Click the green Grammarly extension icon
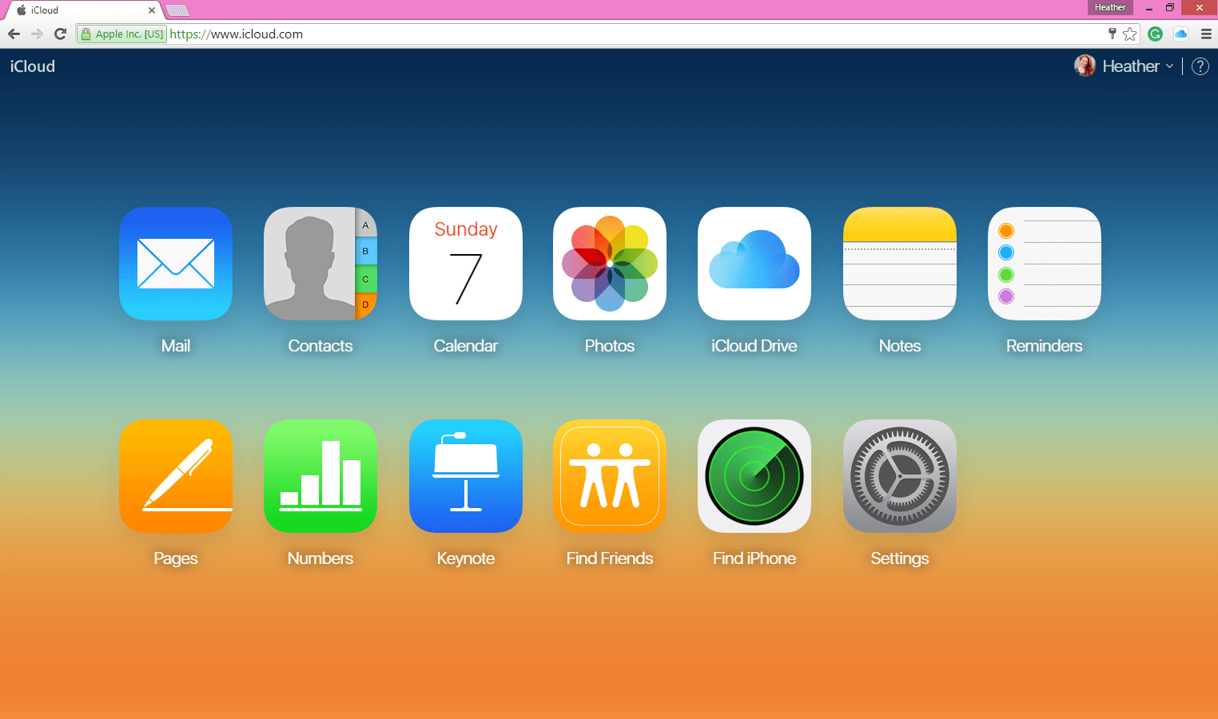 click(1155, 34)
